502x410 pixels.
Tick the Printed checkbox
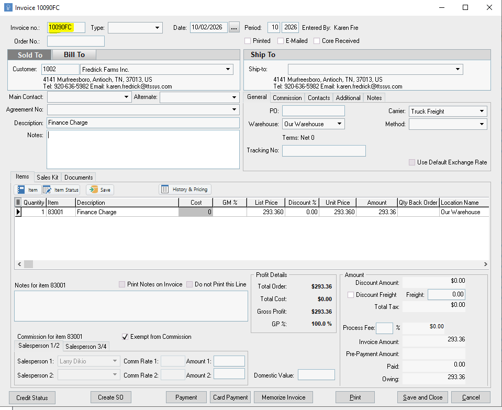coord(248,41)
